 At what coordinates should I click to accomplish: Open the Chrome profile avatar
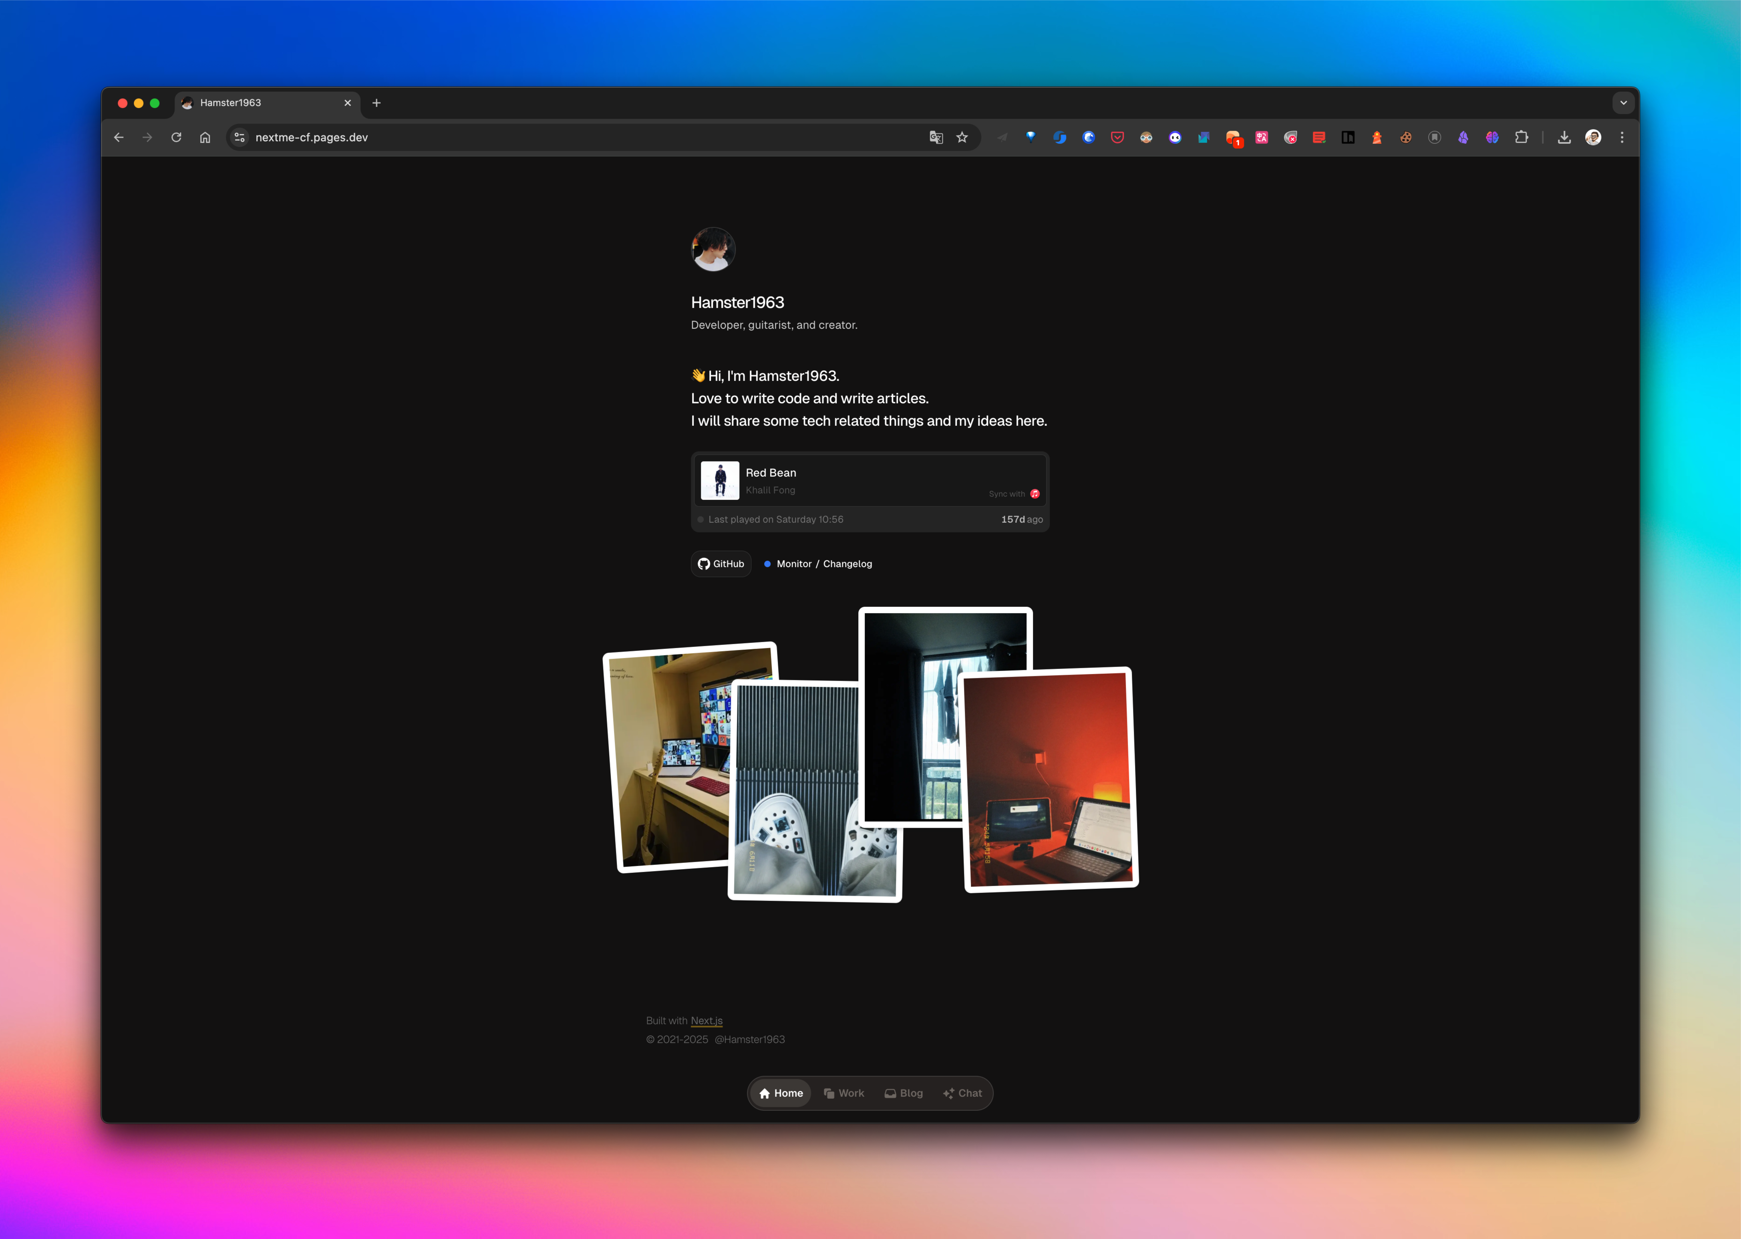1593,137
